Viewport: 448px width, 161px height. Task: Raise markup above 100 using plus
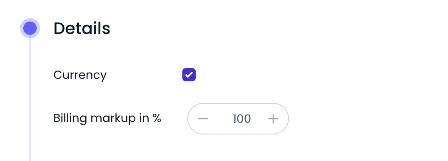click(273, 119)
